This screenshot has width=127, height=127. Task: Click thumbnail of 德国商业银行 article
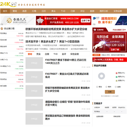pos(34,105)
